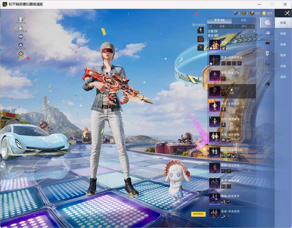Click the first sub-item under 套装-马上有钱
The image size is (292, 228).
223,171
